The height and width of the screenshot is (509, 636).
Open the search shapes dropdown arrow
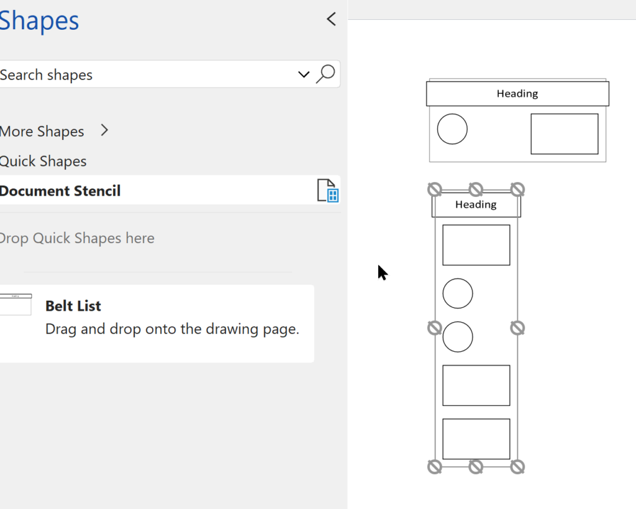pyautogui.click(x=303, y=74)
